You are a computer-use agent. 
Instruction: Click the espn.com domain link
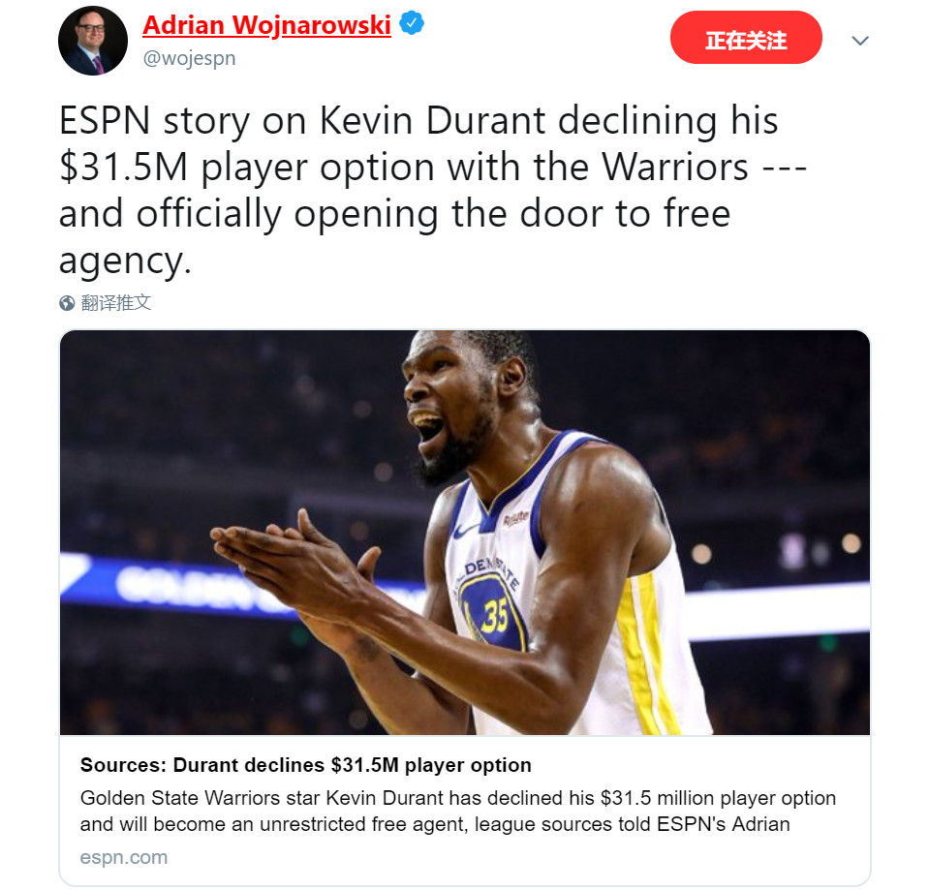[x=124, y=857]
